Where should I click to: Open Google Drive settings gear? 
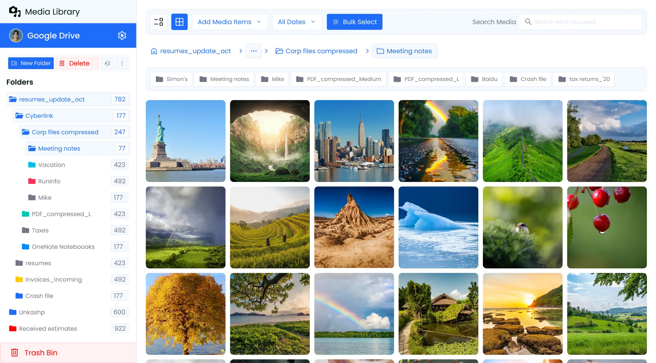[x=122, y=35]
